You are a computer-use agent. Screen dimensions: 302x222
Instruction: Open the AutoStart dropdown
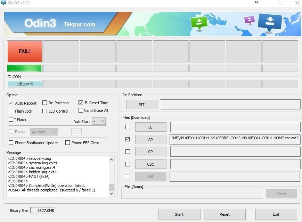click(99, 121)
